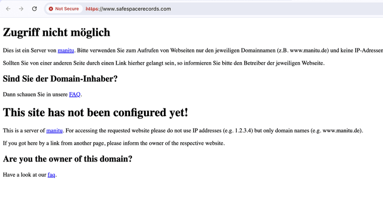Open the Not Secure site info badge
The width and height of the screenshot is (383, 213).
64,9
